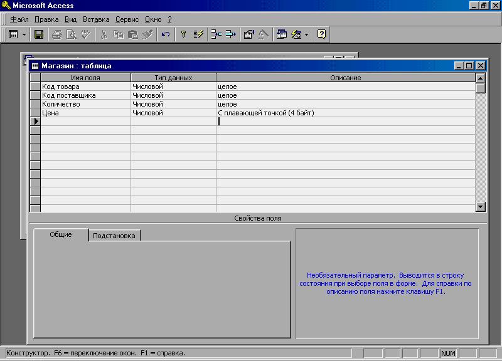This screenshot has height=361, width=502.
Task: Click the table scrollbar down arrow
Action: tap(480, 207)
